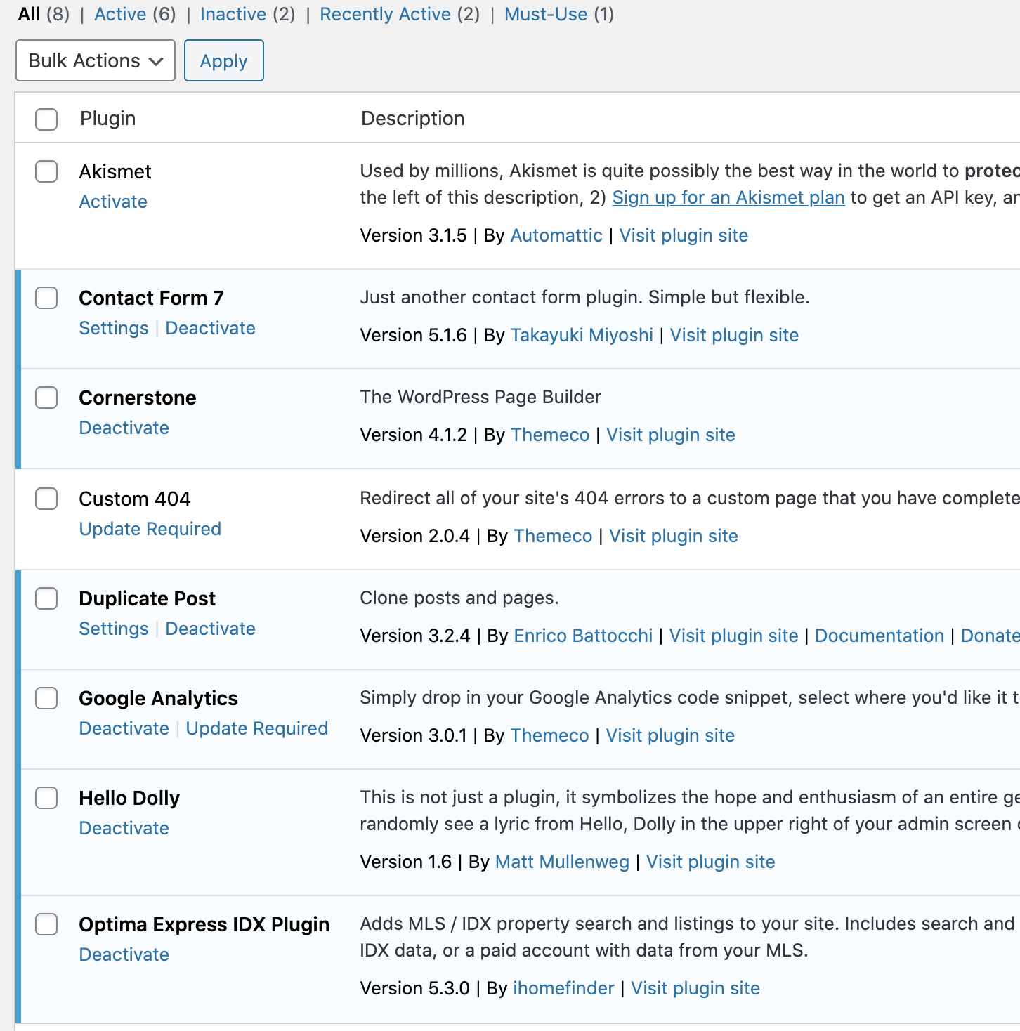This screenshot has width=1020, height=1031.
Task: Deactivate Optima Express IDX Plugin
Action: coord(124,954)
